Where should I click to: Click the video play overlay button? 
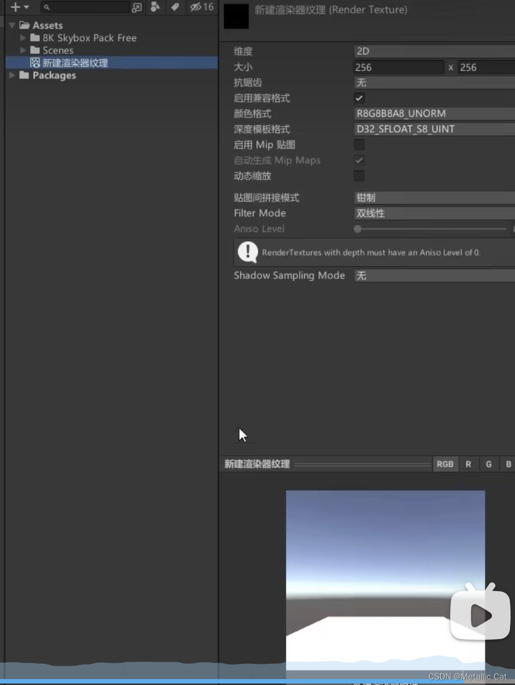pyautogui.click(x=480, y=612)
